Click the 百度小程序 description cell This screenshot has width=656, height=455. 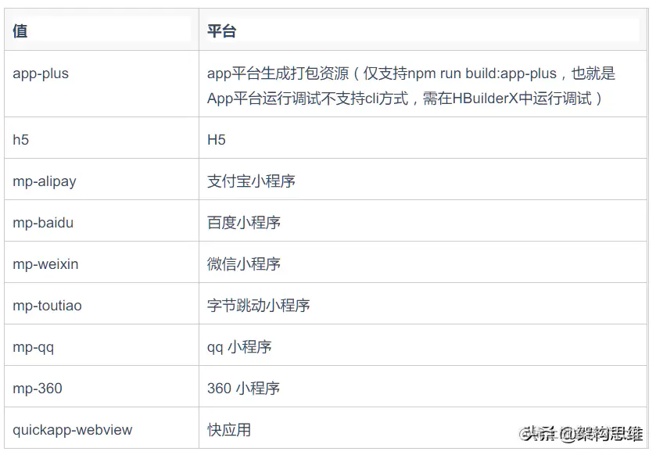[x=242, y=222]
